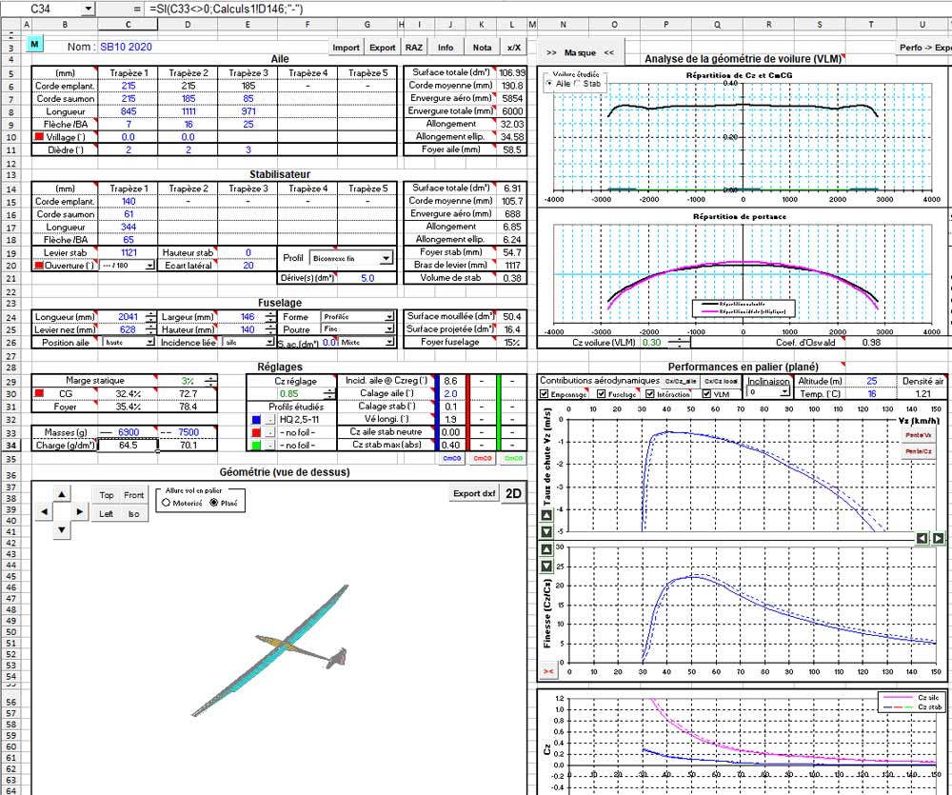The width and height of the screenshot is (952, 795).
Task: Rotate the geometry view right with the right arrow
Action: [80, 512]
